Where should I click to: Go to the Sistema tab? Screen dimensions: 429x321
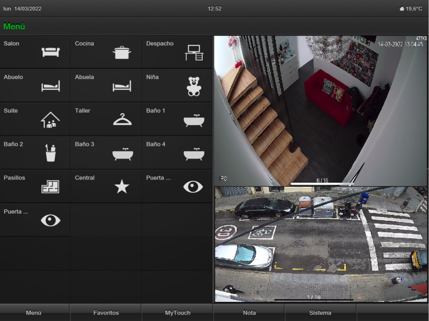(x=320, y=313)
